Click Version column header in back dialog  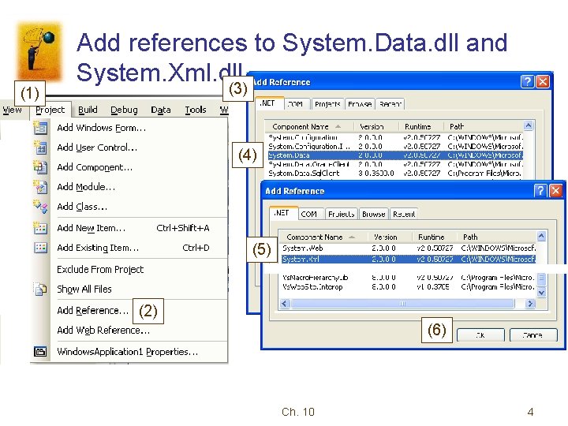376,127
